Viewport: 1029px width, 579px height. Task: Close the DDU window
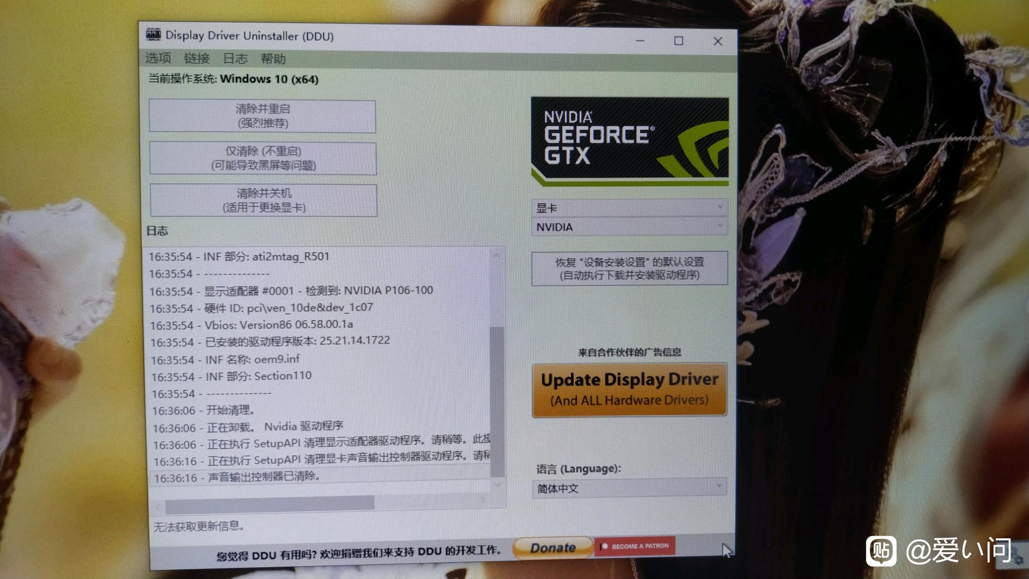click(718, 41)
